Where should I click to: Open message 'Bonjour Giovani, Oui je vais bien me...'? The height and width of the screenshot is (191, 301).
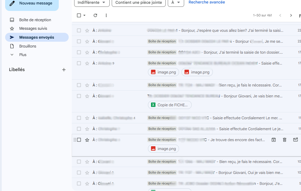[187, 173]
